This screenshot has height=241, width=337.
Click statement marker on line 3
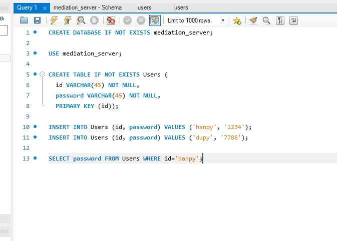(35, 53)
